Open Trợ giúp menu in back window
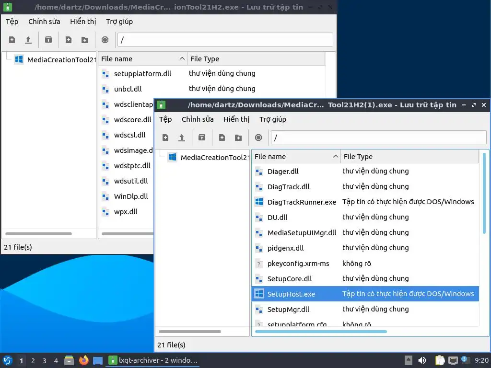Image resolution: width=491 pixels, height=368 pixels. pos(119,22)
